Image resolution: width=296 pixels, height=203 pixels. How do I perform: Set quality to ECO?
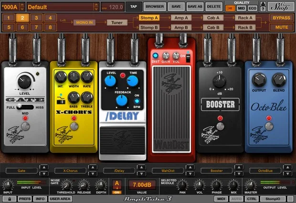(x=253, y=8)
